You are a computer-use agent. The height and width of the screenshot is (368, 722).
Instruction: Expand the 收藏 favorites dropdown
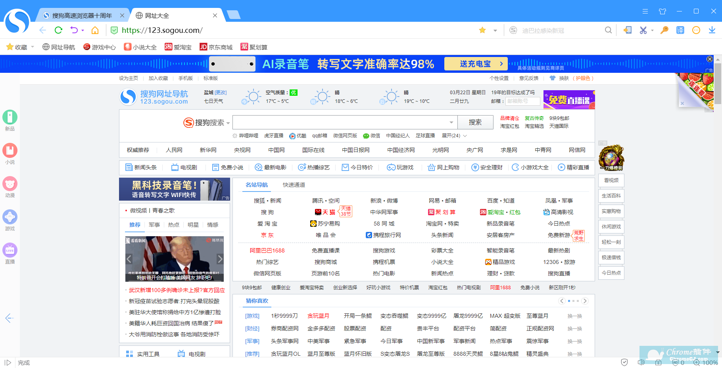(x=33, y=47)
